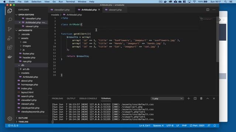The width and height of the screenshot is (236, 132).
Task: Expand the css folder
Action: (x=25, y=42)
